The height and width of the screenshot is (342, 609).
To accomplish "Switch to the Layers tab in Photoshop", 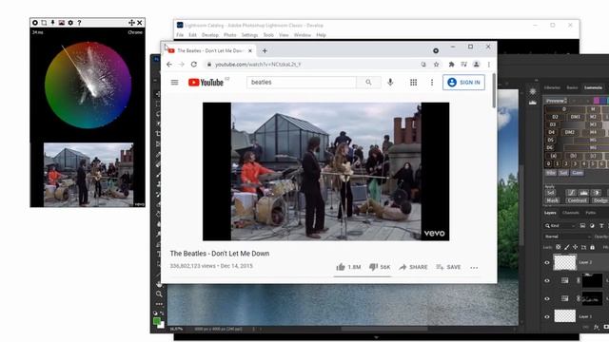I will pyautogui.click(x=550, y=213).
